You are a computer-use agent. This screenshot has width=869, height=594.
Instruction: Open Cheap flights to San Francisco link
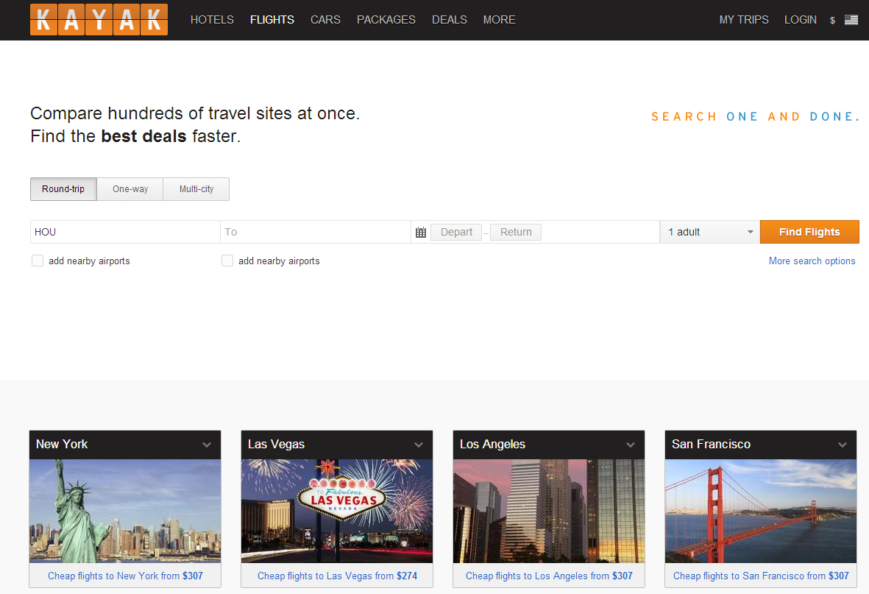click(x=761, y=576)
